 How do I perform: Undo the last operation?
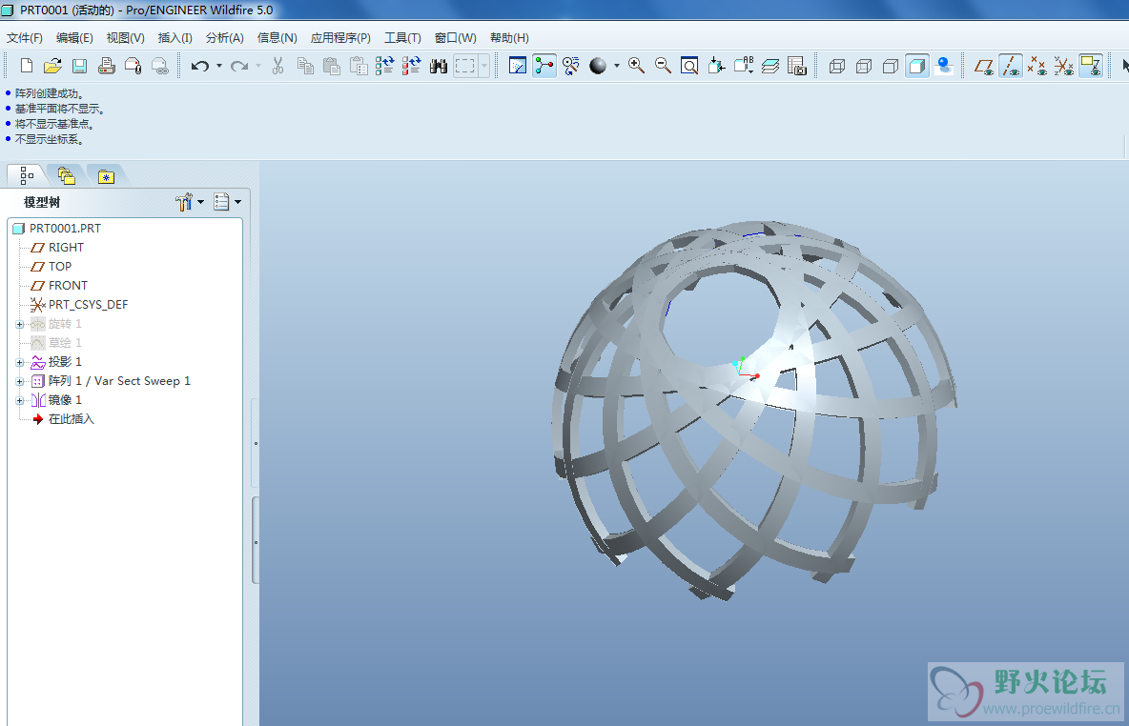coord(199,66)
